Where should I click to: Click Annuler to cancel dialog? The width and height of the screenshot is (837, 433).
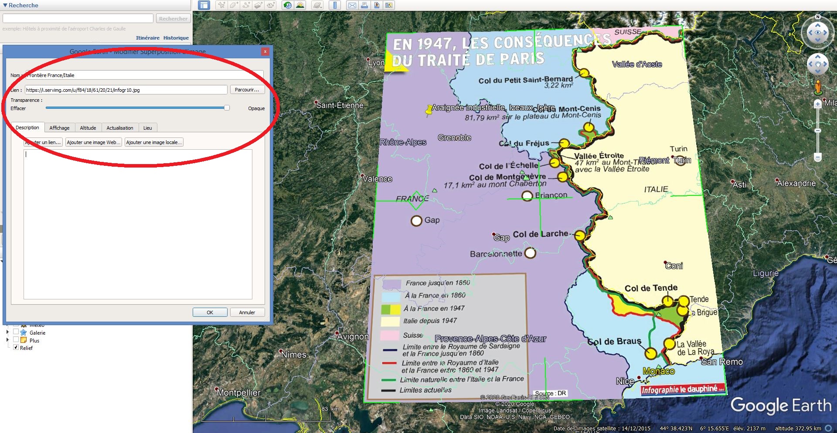[x=247, y=312]
